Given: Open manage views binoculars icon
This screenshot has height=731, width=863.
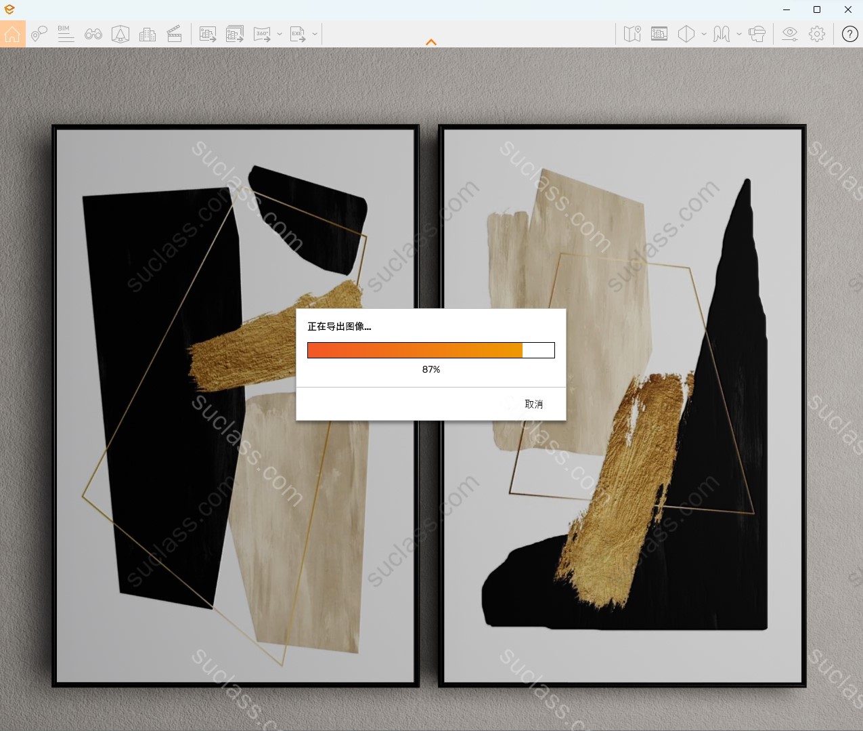Looking at the screenshot, I should [93, 34].
